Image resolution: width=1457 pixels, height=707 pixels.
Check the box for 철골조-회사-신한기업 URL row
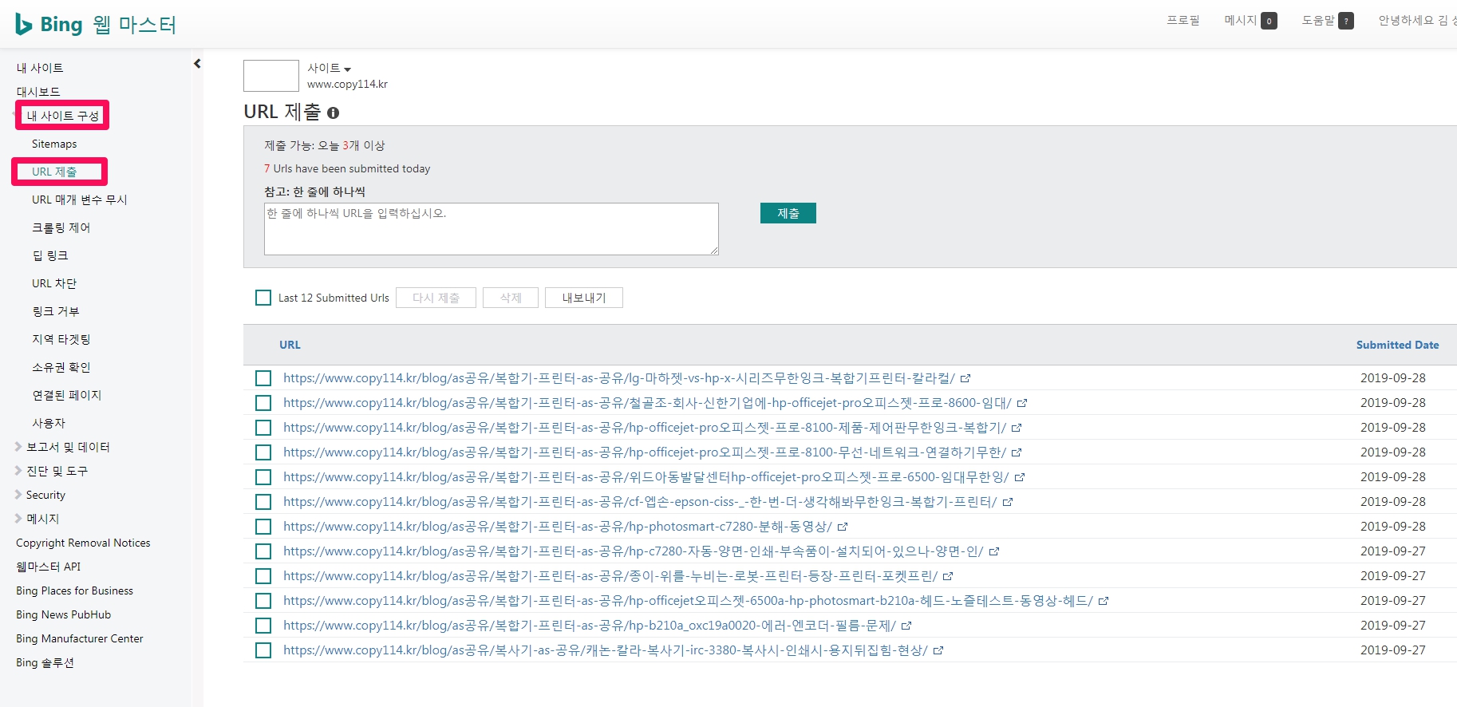click(263, 403)
